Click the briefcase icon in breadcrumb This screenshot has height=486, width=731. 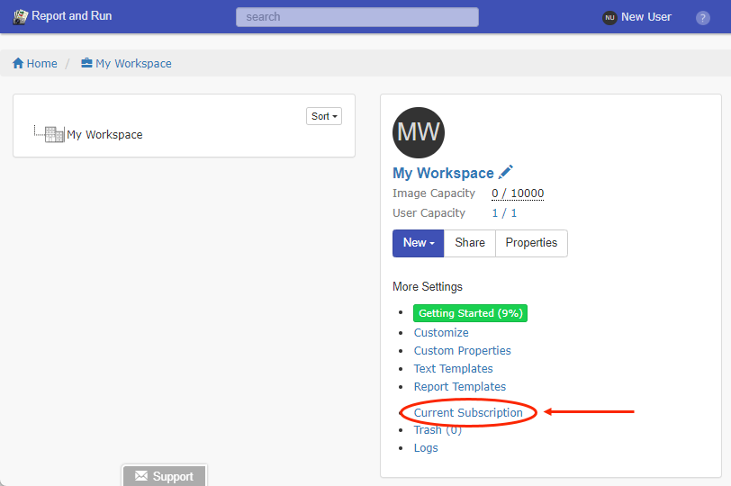point(86,63)
